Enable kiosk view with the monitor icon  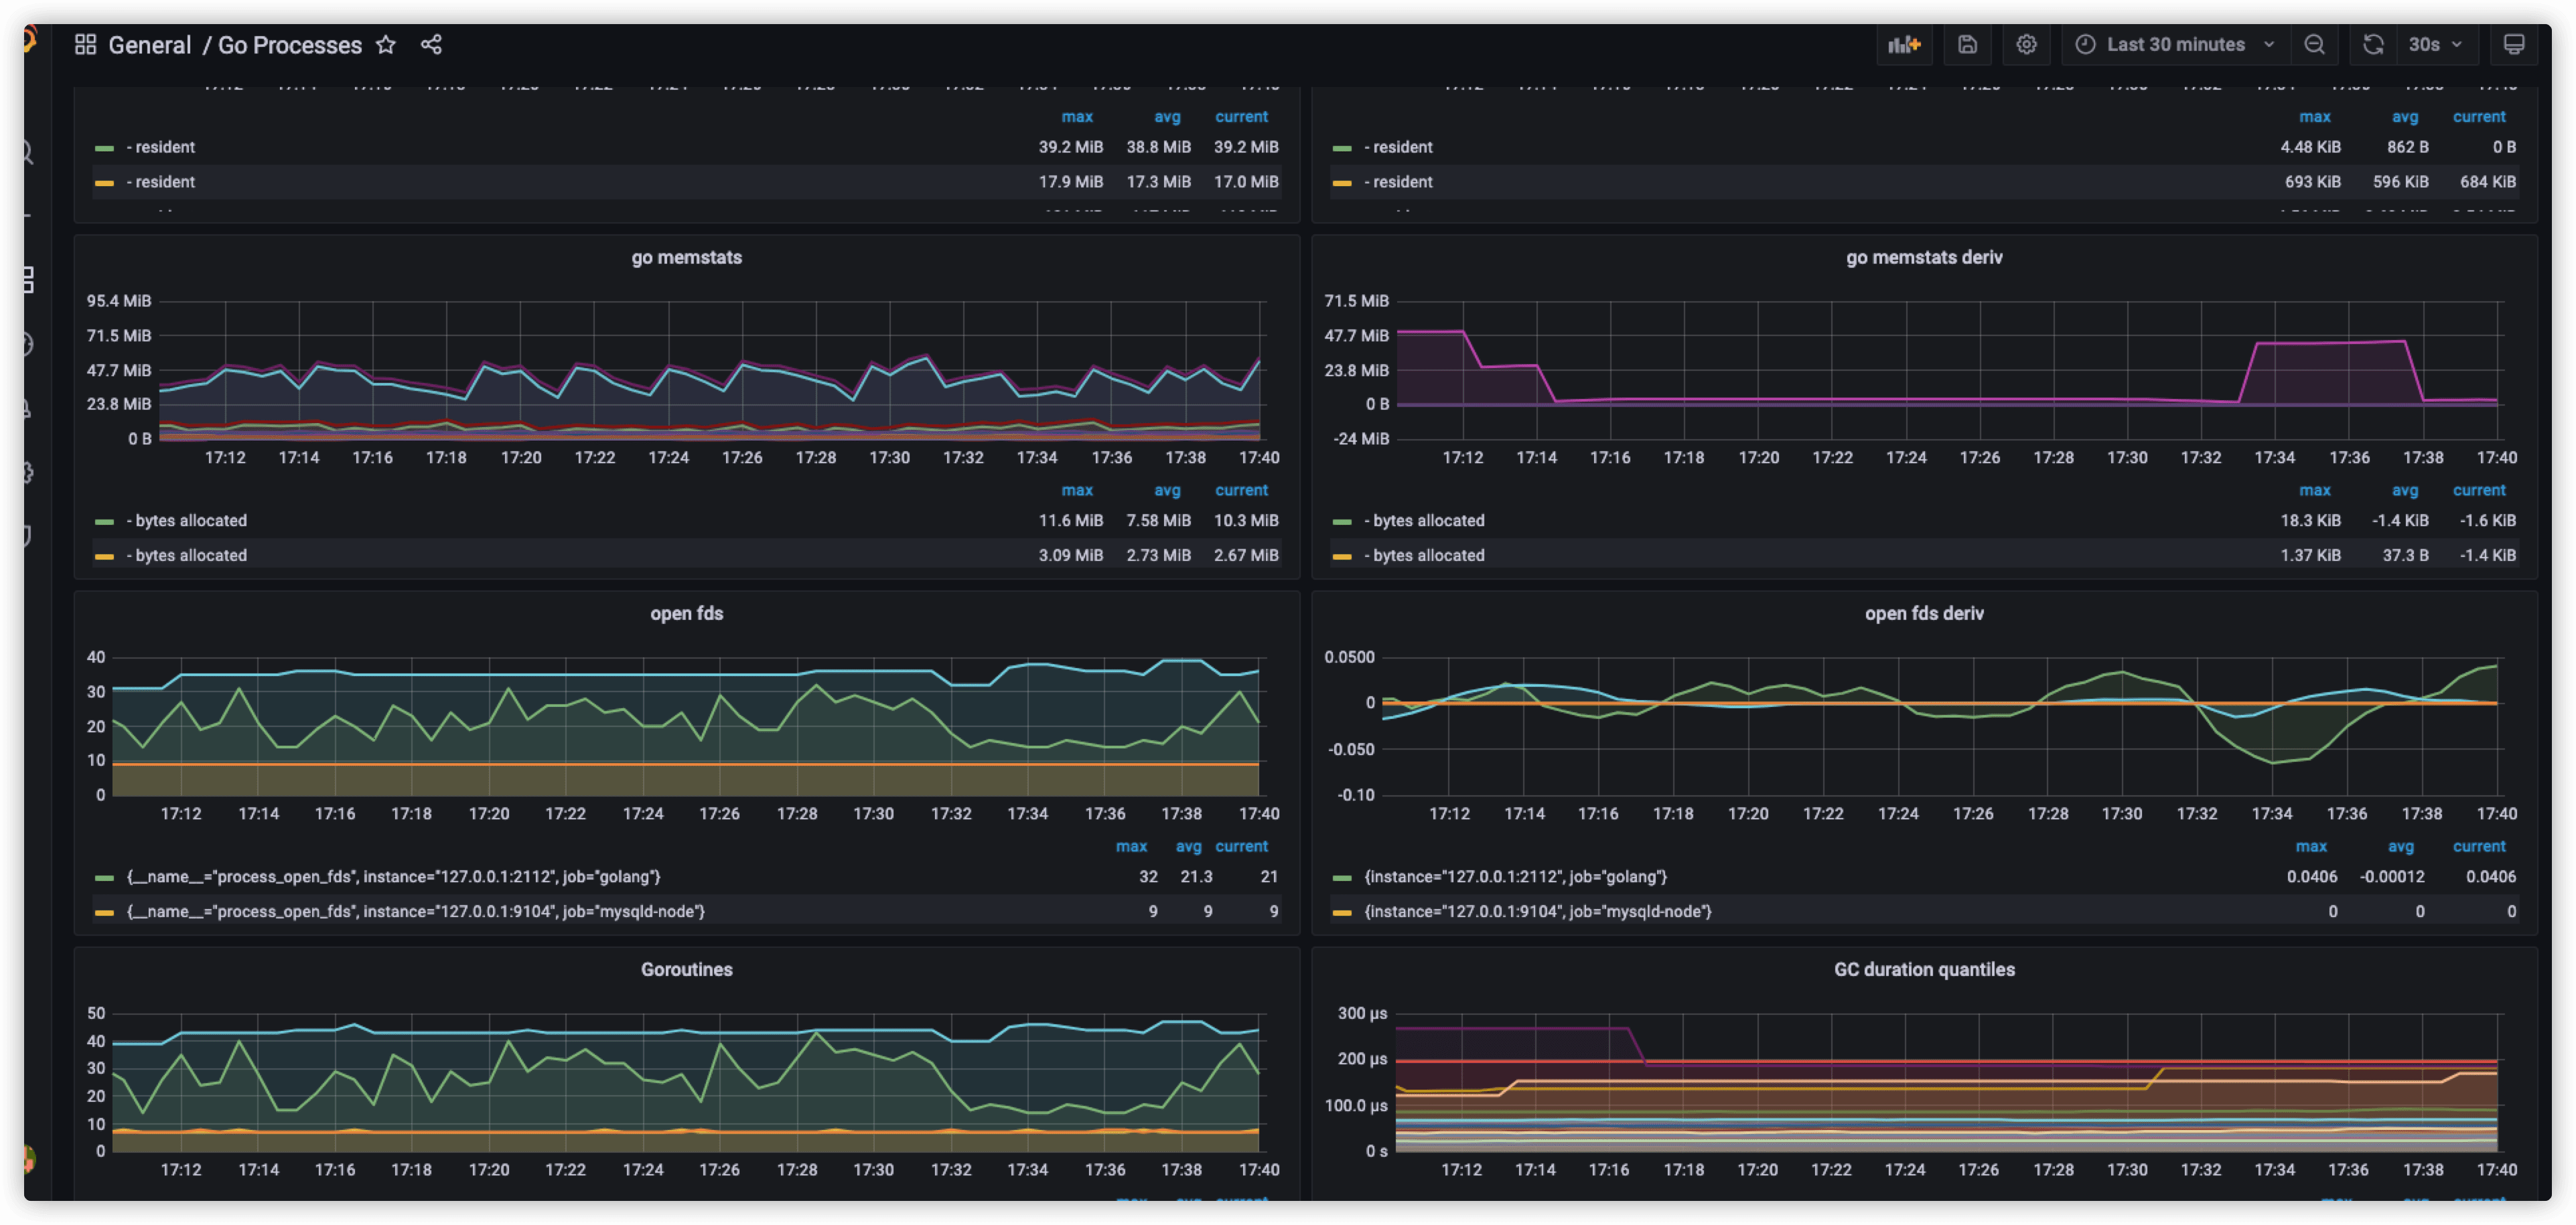coord(2514,44)
